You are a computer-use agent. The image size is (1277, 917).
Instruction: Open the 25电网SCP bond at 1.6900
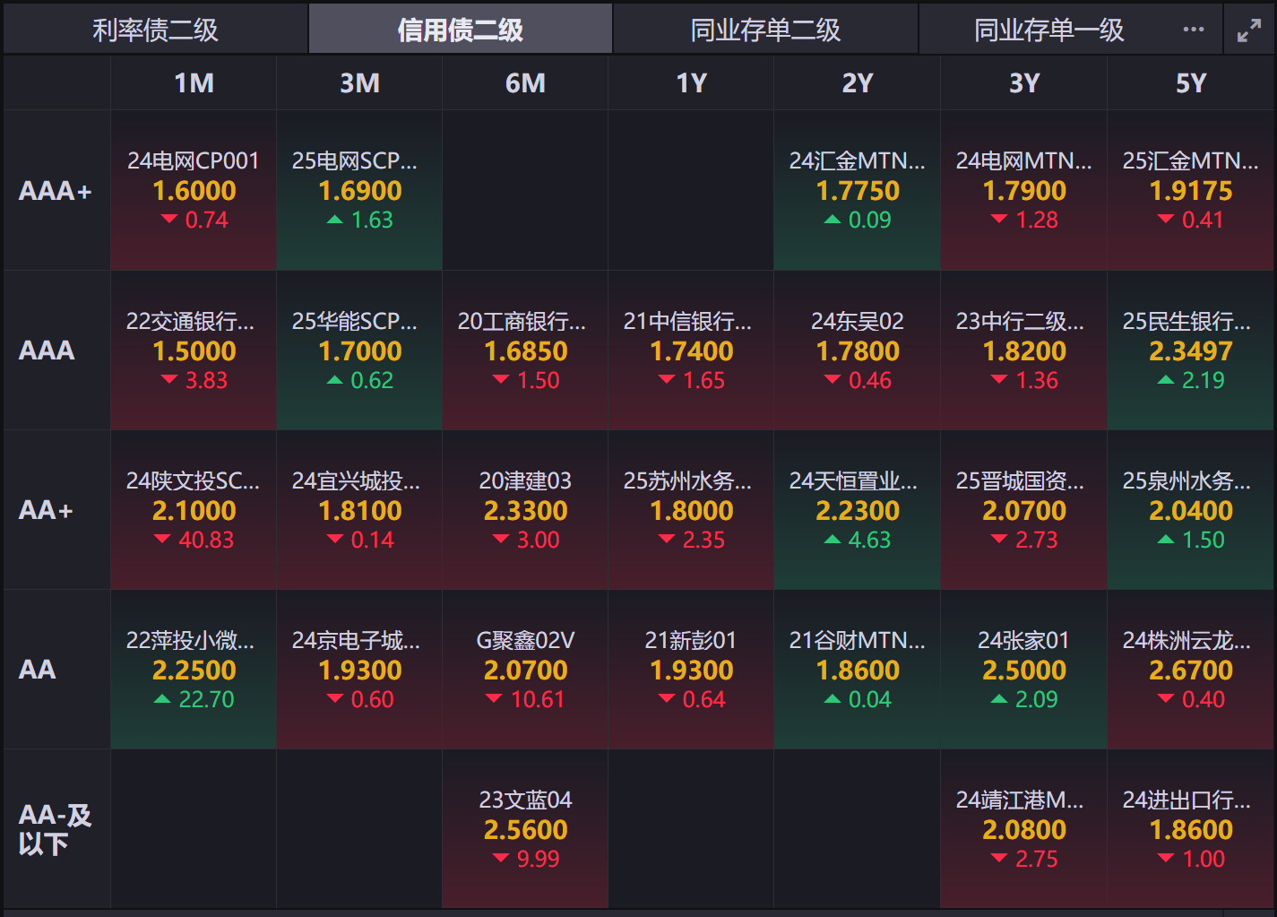tap(359, 191)
